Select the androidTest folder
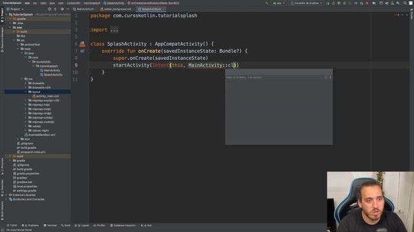Viewport: 414px width, 232px height. [x=32, y=44]
